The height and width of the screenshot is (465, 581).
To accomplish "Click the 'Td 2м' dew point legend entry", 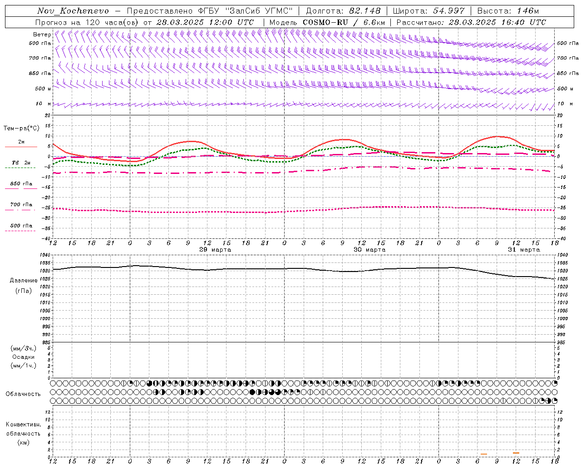I will click(21, 163).
